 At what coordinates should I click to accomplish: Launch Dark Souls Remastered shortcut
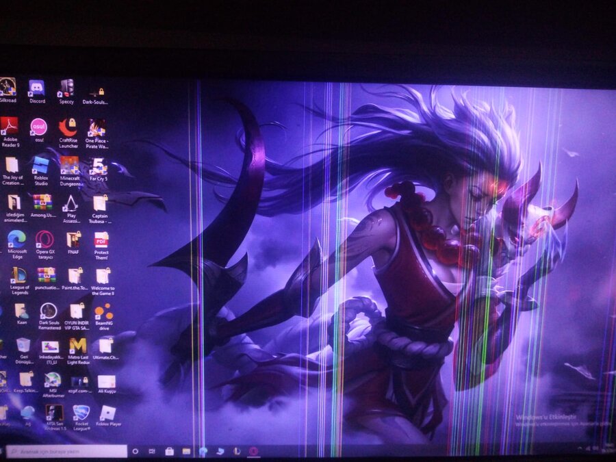point(49,316)
